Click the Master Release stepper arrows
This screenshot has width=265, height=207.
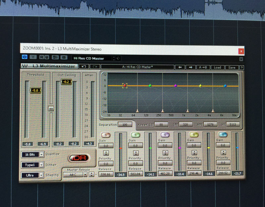point(91,175)
